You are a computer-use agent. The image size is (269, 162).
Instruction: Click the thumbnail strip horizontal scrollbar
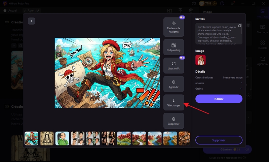pyautogui.click(x=32, y=147)
